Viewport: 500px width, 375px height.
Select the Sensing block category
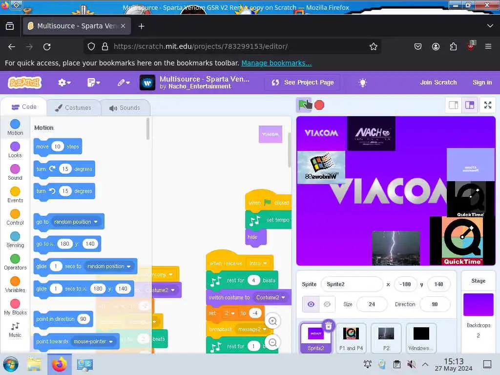coord(15,240)
